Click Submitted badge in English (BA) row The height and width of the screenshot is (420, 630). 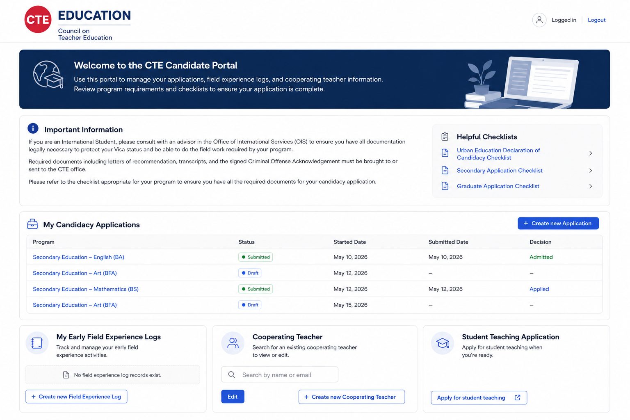coord(256,257)
